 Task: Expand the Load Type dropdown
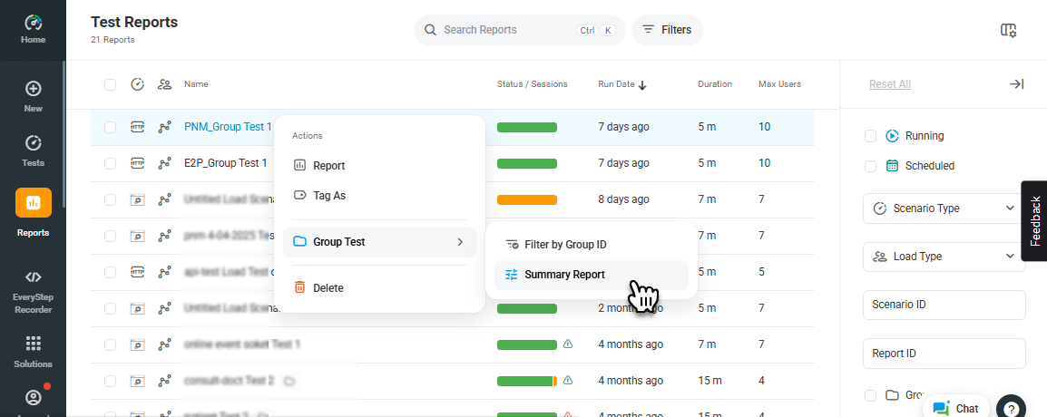coord(944,257)
